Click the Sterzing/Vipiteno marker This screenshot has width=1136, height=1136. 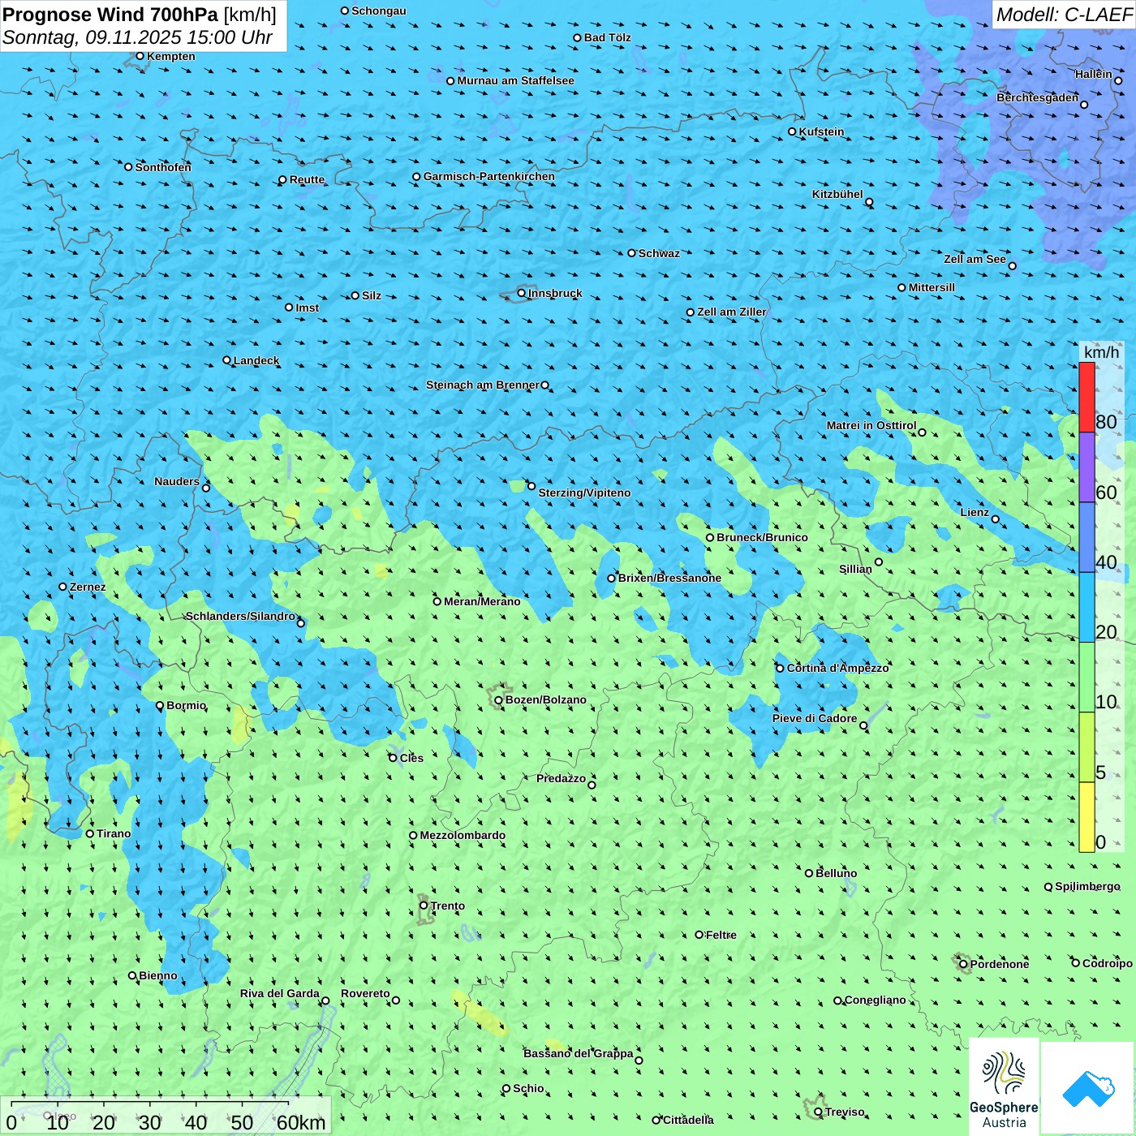pos(531,486)
